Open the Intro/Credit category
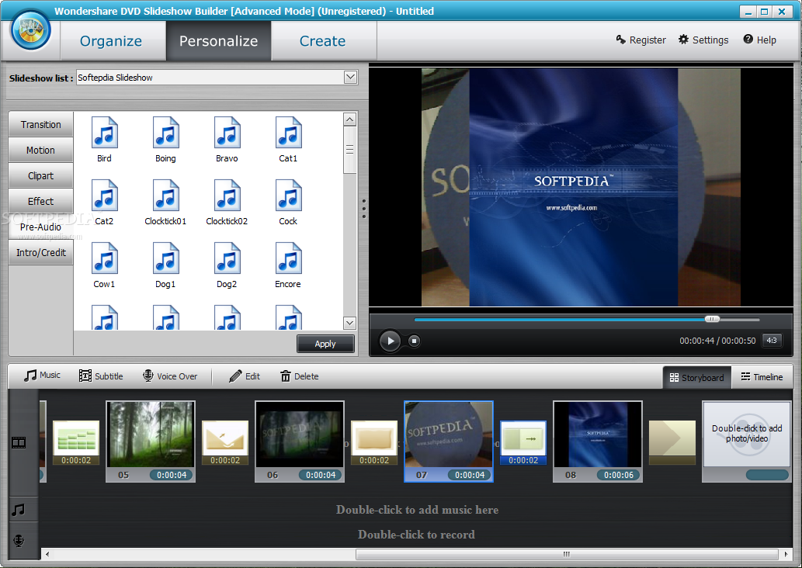The height and width of the screenshot is (568, 802). coord(41,252)
